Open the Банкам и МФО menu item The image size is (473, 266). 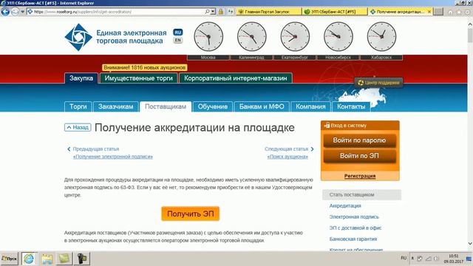(x=262, y=106)
